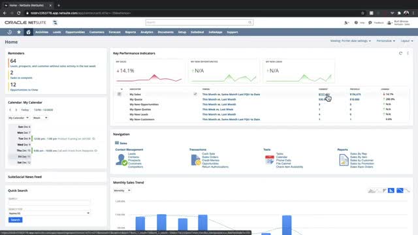
Task: Click the Transactions document icon
Action: coord(196,160)
